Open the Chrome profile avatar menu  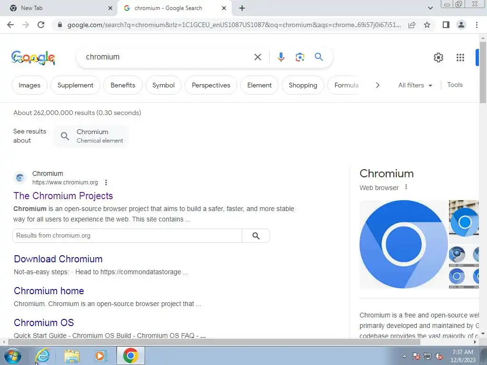pos(461,25)
